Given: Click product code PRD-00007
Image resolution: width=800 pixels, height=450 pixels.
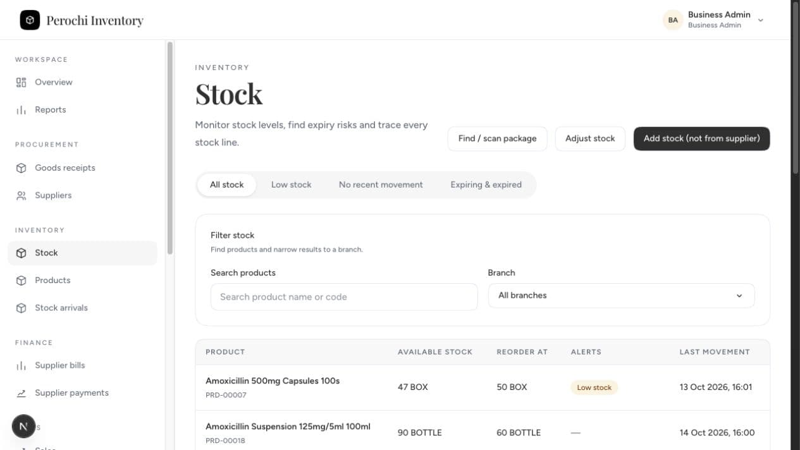Looking at the screenshot, I should [226, 395].
